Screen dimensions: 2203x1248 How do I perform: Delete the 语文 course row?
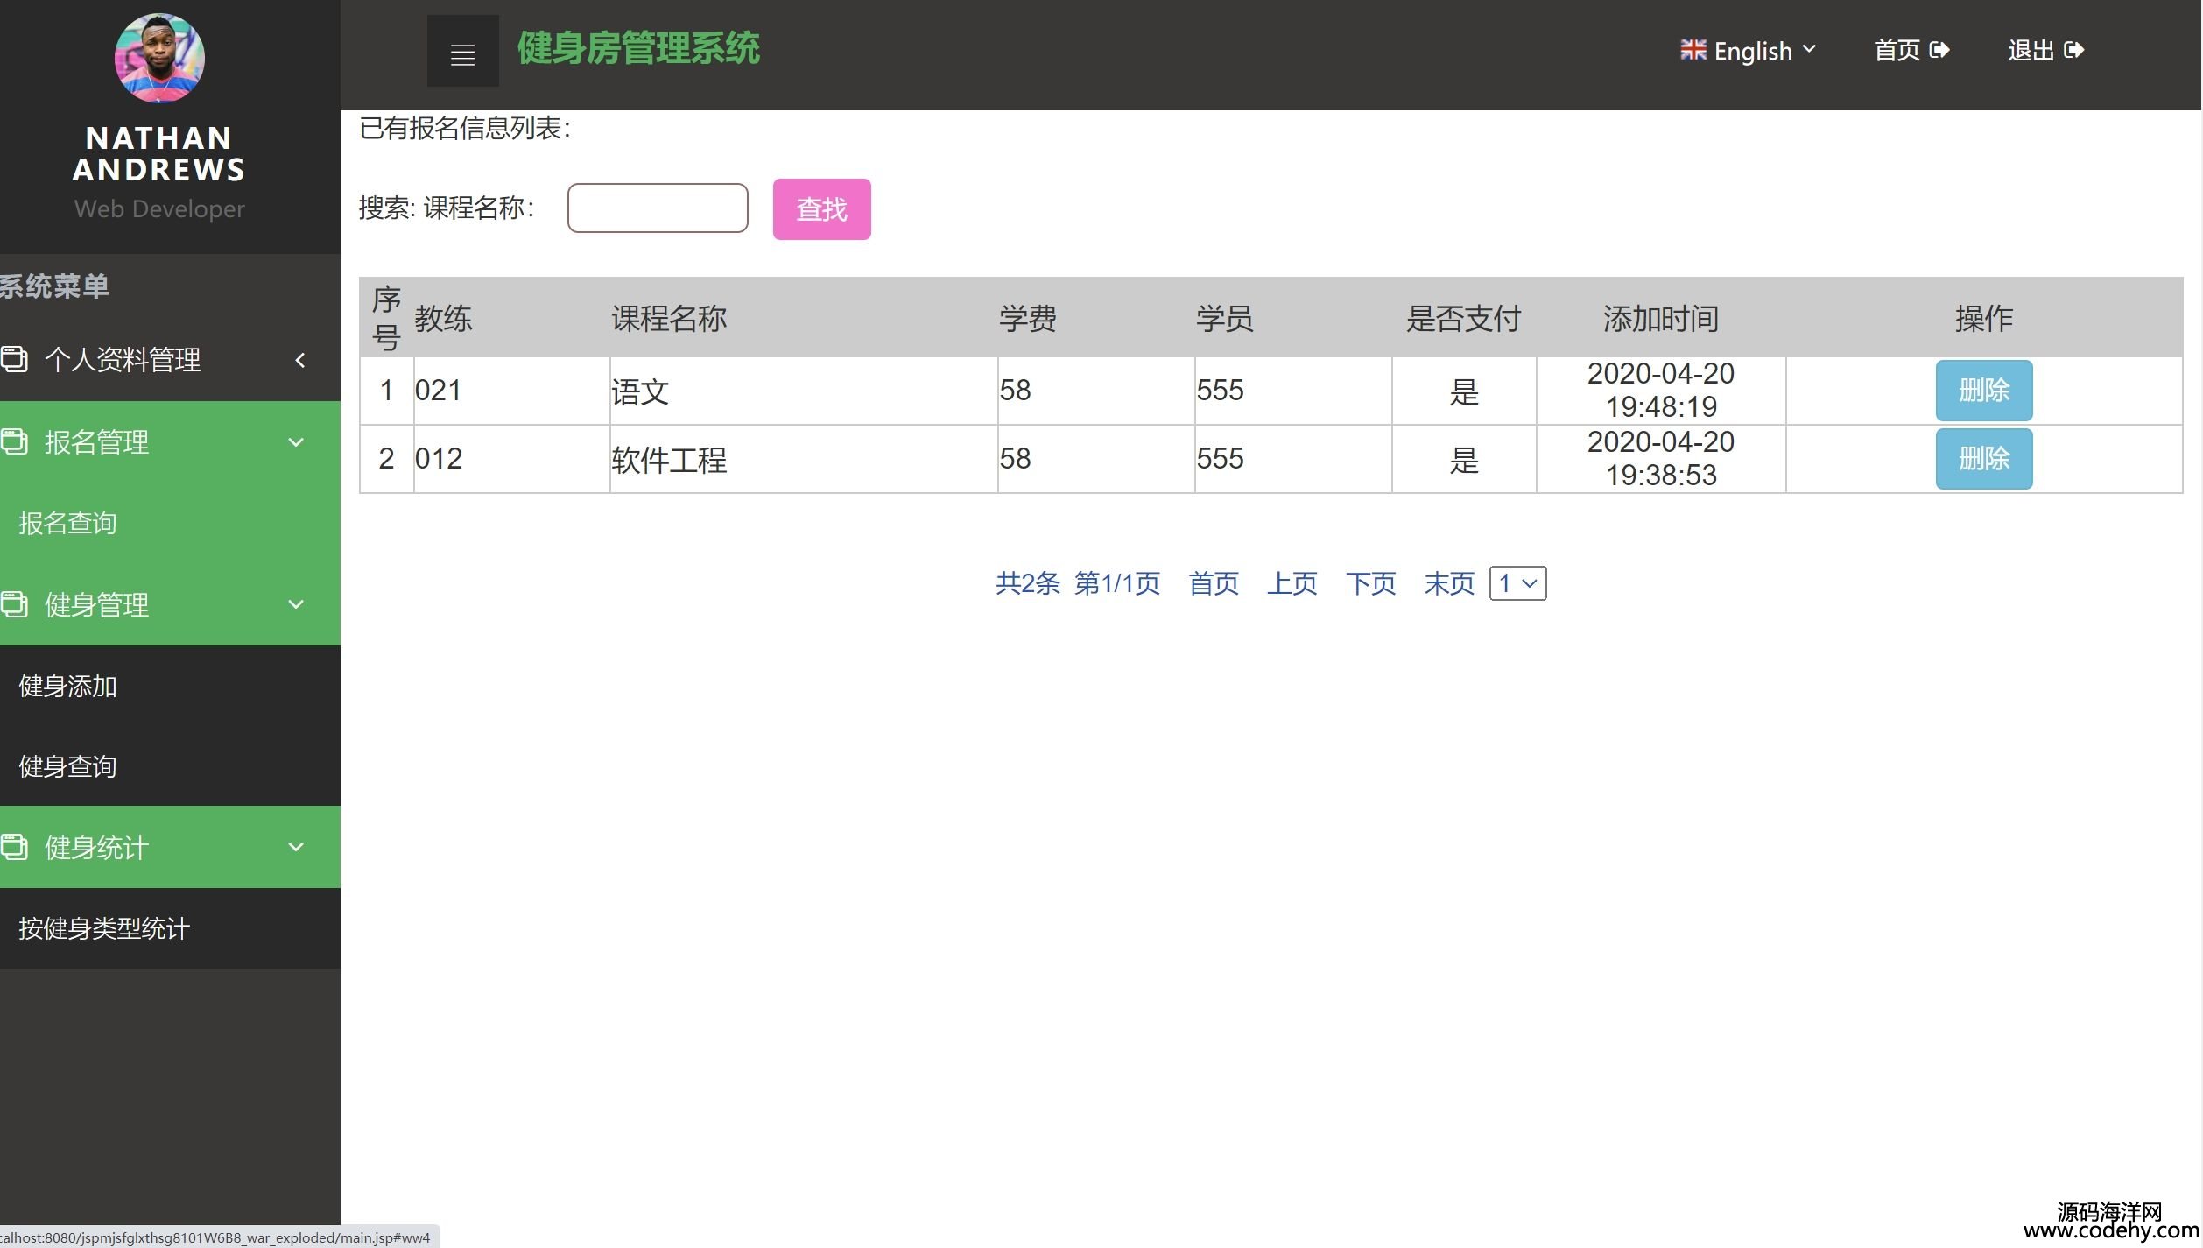click(x=1983, y=391)
